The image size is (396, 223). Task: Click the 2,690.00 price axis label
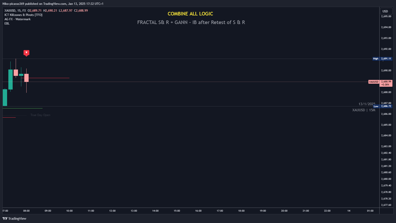pos(386,71)
